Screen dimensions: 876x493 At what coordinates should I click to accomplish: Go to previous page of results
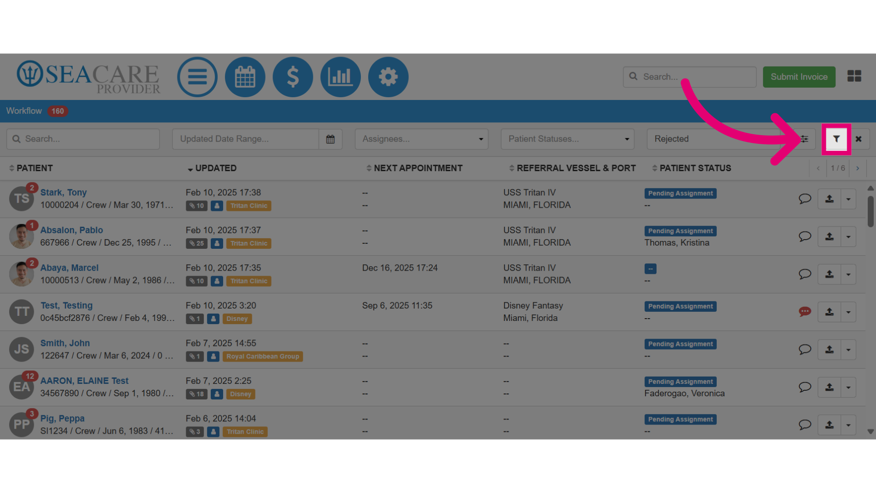(x=818, y=168)
